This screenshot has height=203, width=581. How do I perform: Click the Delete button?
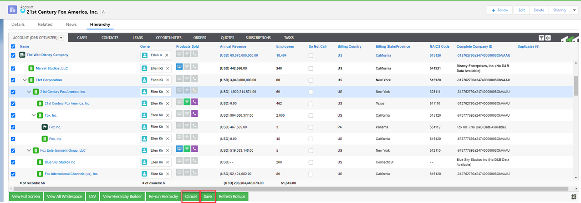point(539,10)
